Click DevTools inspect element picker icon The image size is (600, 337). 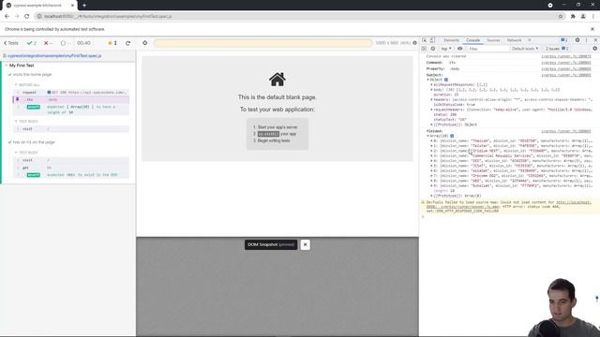[425, 40]
